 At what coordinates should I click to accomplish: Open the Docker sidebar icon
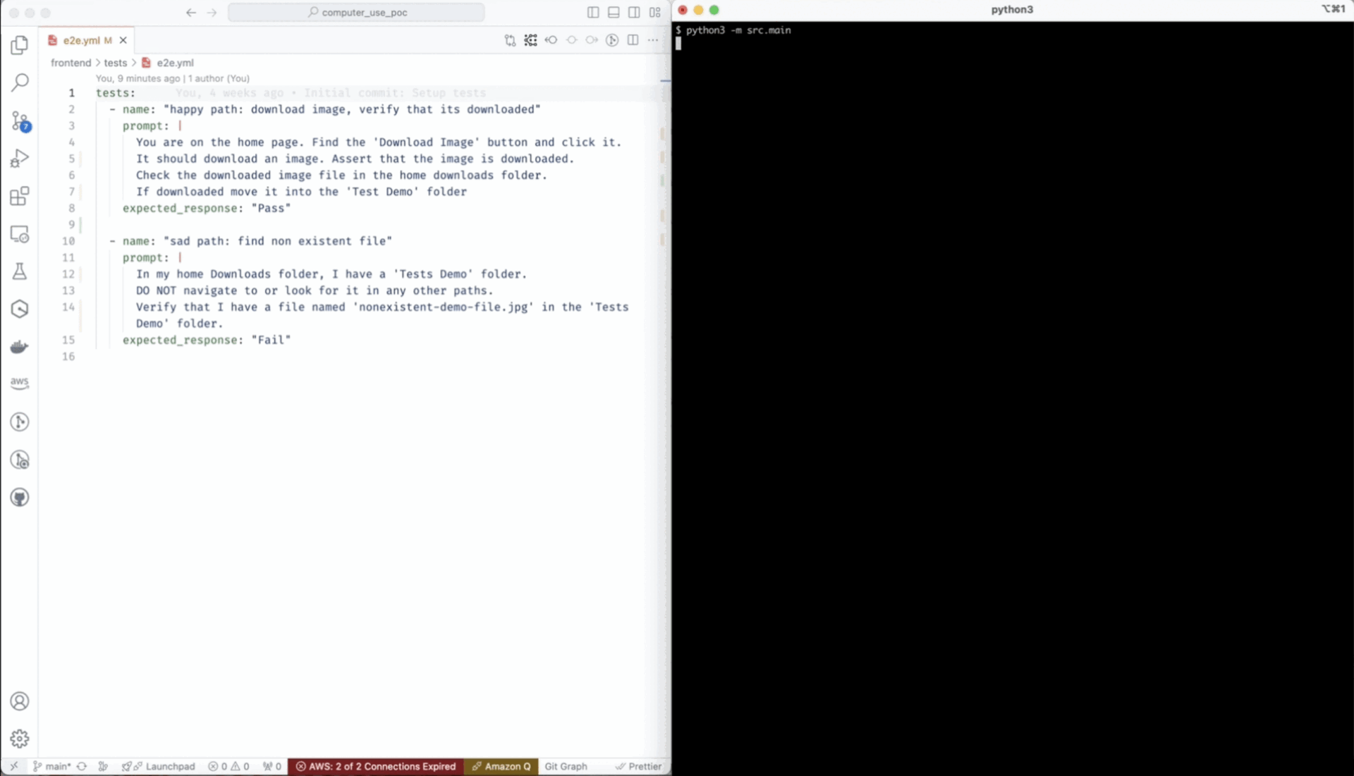20,347
